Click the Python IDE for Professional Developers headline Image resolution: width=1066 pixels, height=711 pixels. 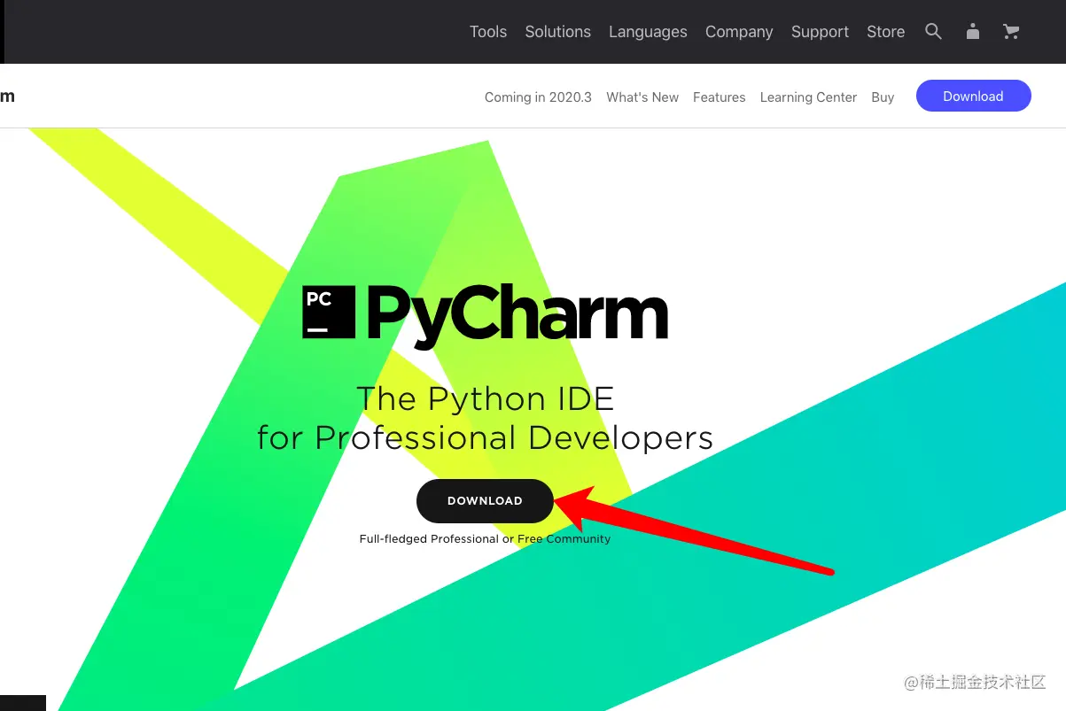pyautogui.click(x=485, y=418)
